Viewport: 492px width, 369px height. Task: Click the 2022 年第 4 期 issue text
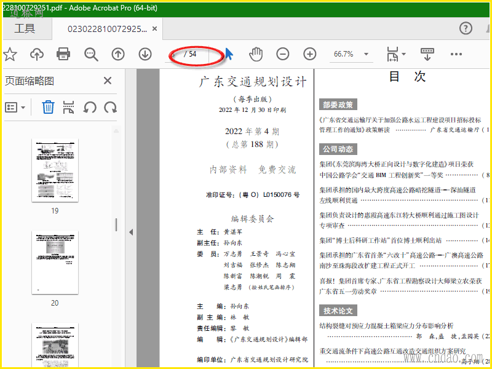252,131
